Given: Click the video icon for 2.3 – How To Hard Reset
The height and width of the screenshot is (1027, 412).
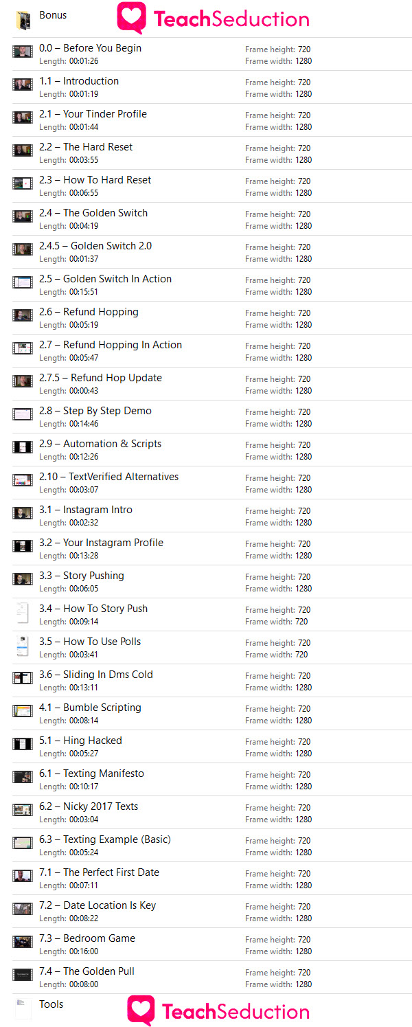Looking at the screenshot, I should [23, 183].
